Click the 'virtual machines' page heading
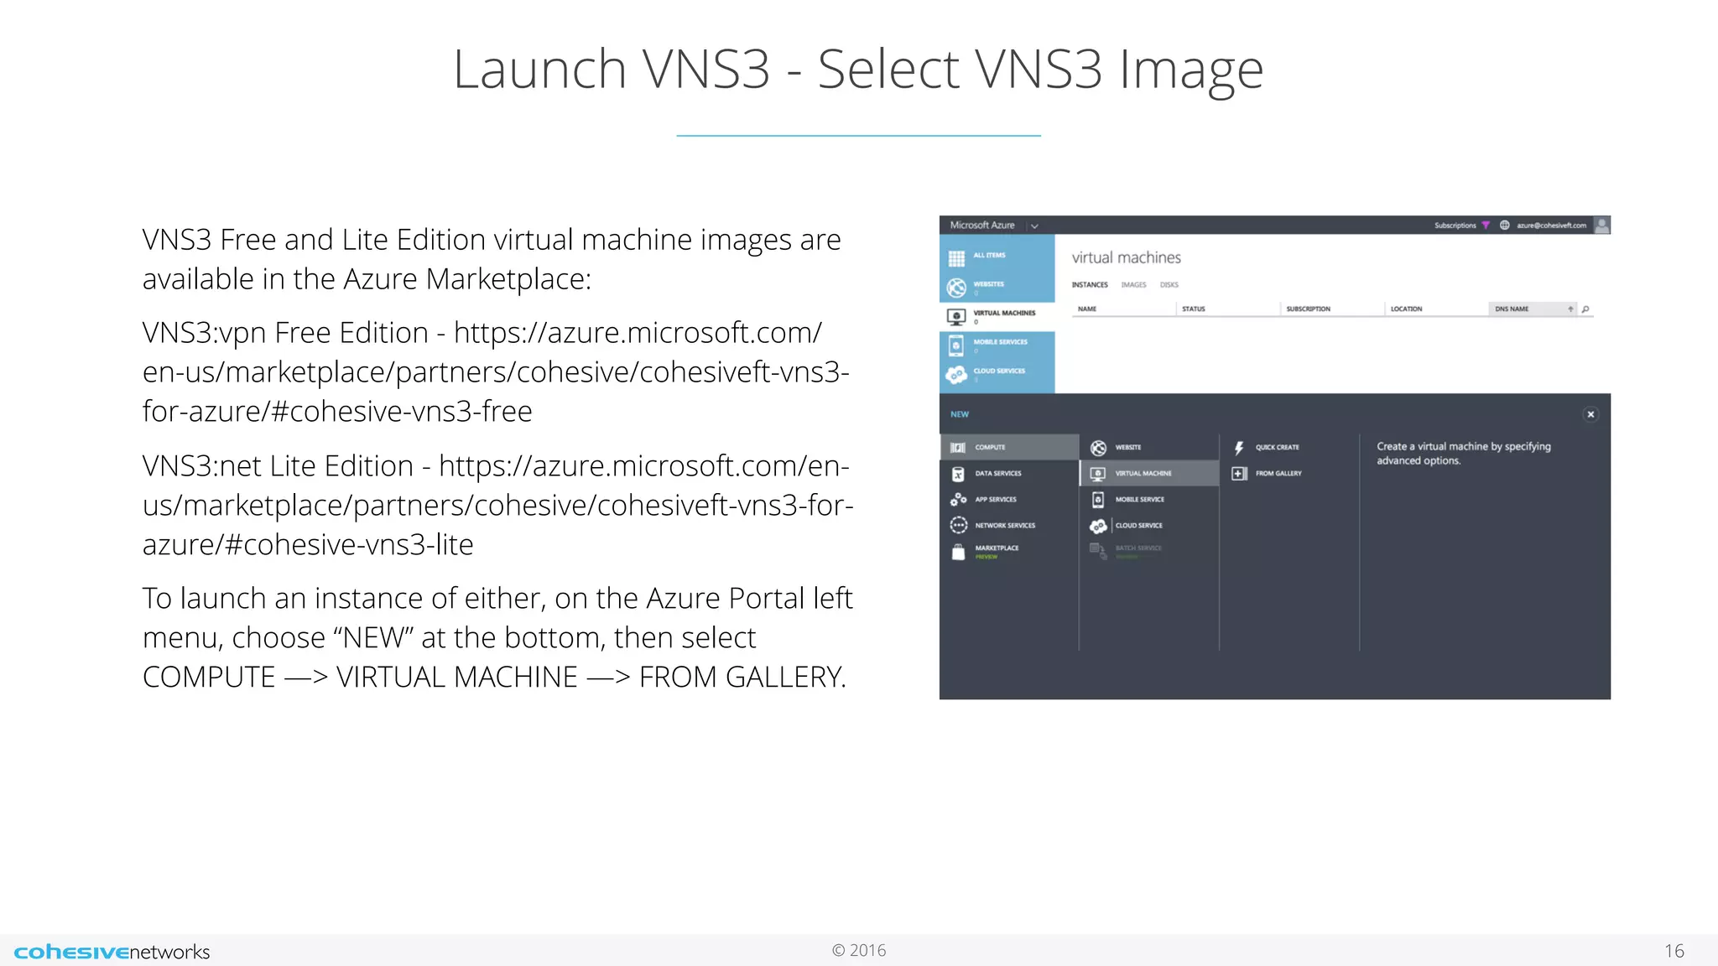1718x966 pixels. click(1126, 258)
